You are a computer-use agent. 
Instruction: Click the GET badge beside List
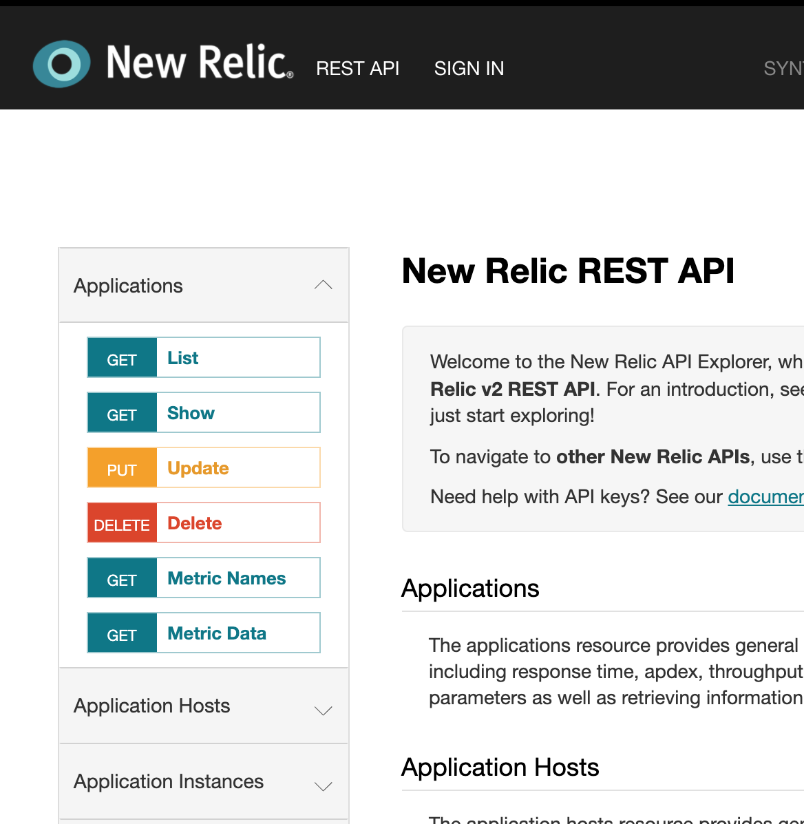tap(122, 357)
